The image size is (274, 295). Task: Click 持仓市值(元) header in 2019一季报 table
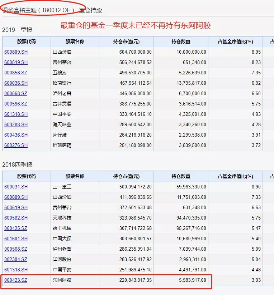(x=126, y=41)
